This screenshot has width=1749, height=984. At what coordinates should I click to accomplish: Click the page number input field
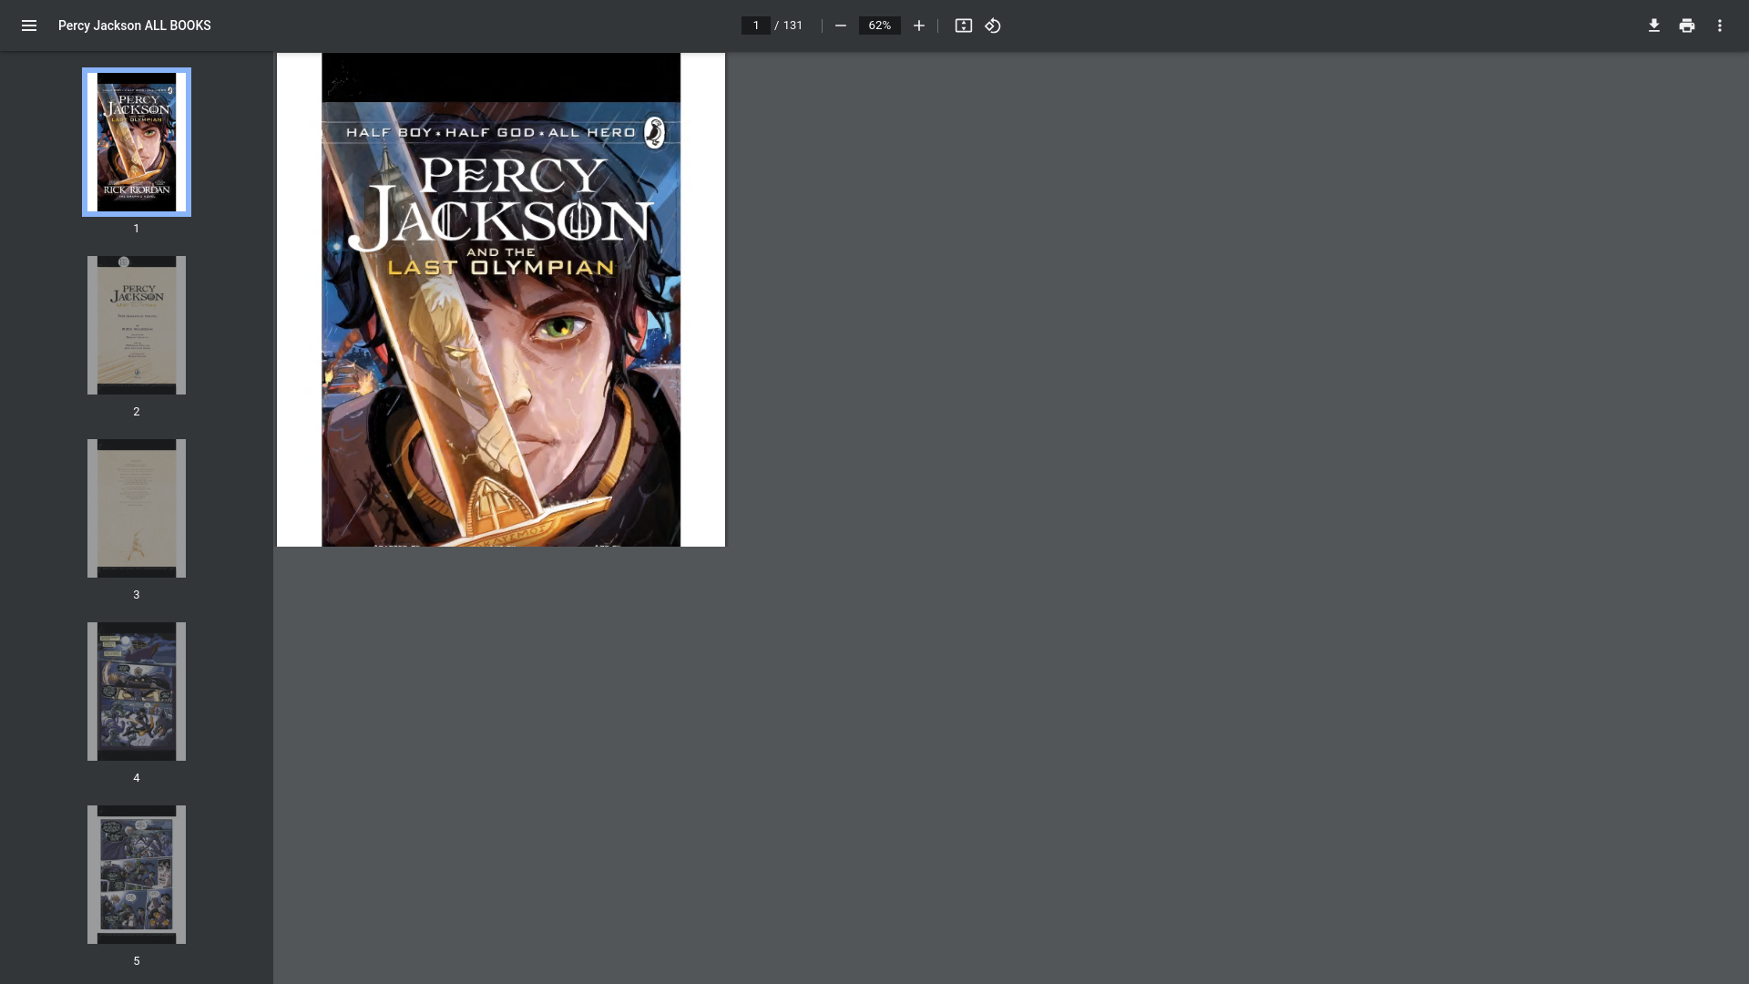click(756, 26)
